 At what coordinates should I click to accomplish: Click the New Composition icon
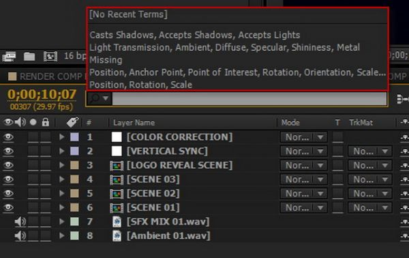(x=50, y=57)
